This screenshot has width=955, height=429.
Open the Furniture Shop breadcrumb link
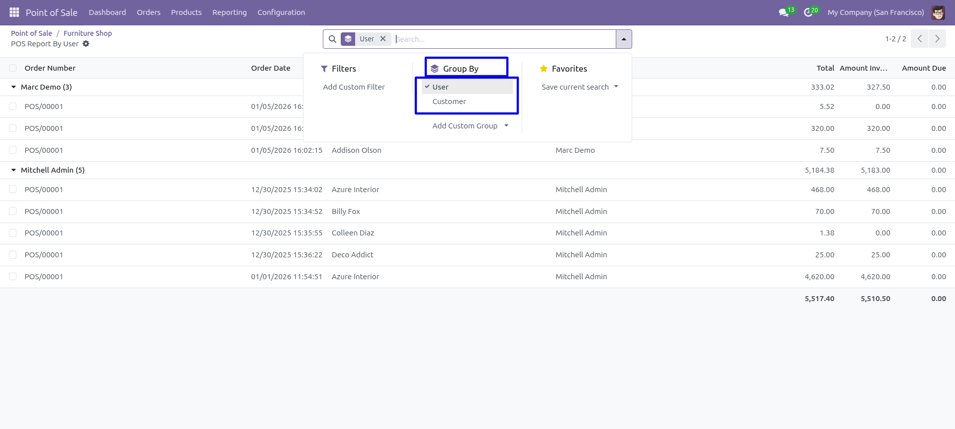pyautogui.click(x=88, y=33)
